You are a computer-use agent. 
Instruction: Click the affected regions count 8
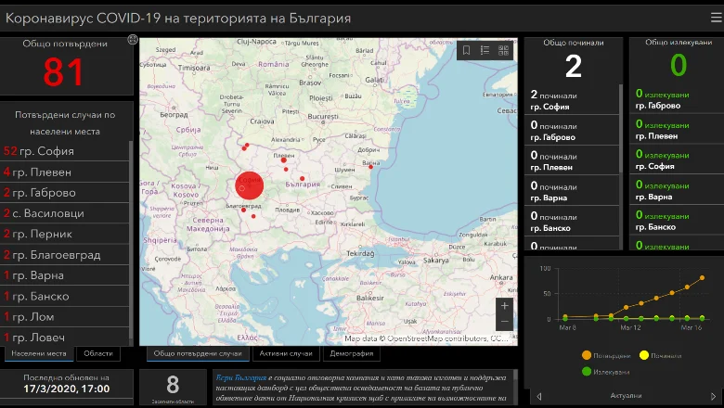pyautogui.click(x=173, y=385)
